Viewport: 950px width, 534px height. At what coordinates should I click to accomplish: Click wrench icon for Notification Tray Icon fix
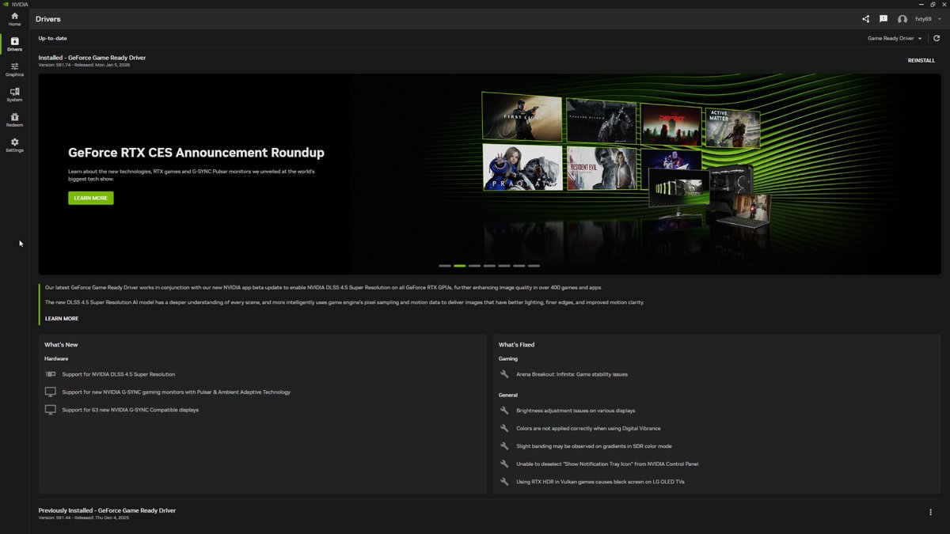coord(505,464)
